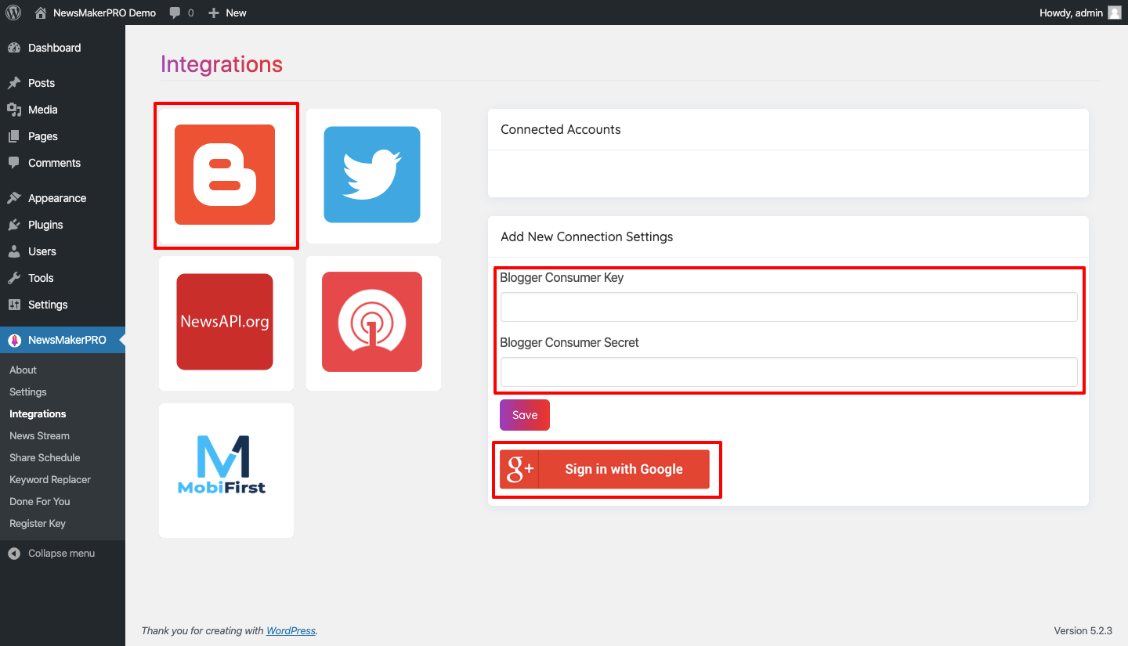Open the OneSignal integration tile
The image size is (1128, 646).
373,323
